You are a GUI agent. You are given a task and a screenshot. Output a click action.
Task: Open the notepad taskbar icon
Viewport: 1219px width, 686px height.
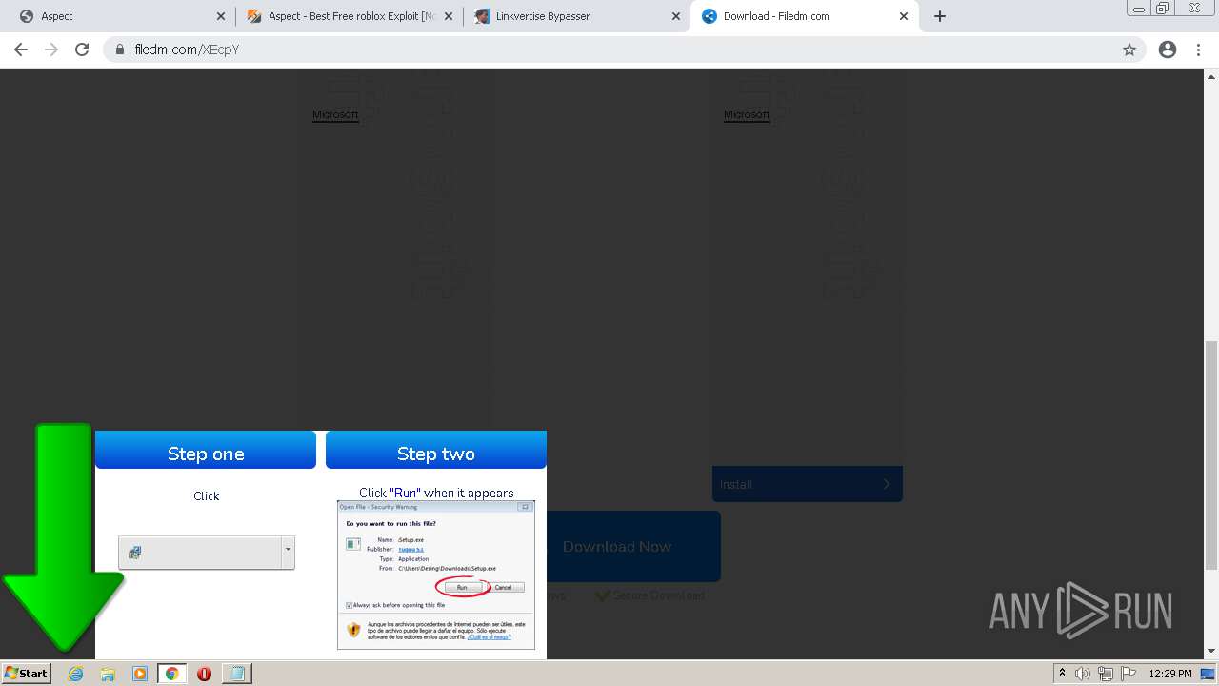point(236,674)
